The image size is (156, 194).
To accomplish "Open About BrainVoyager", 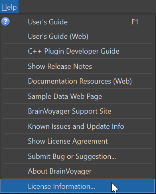I will [77, 171].
